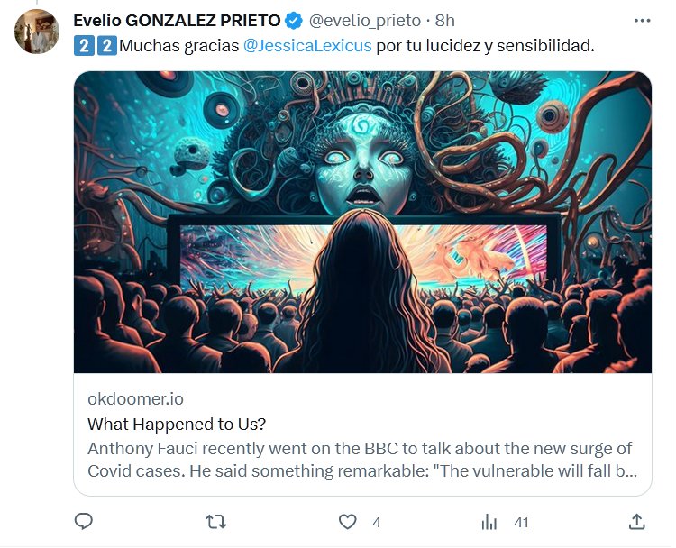This screenshot has width=676, height=548.
Task: Open view analytics bar chart icon
Action: (x=489, y=521)
